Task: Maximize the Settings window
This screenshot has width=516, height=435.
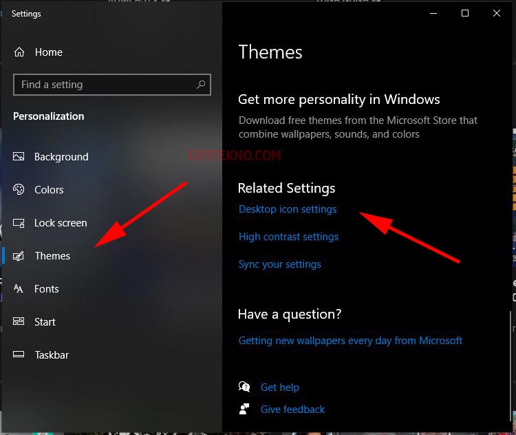Action: click(465, 13)
